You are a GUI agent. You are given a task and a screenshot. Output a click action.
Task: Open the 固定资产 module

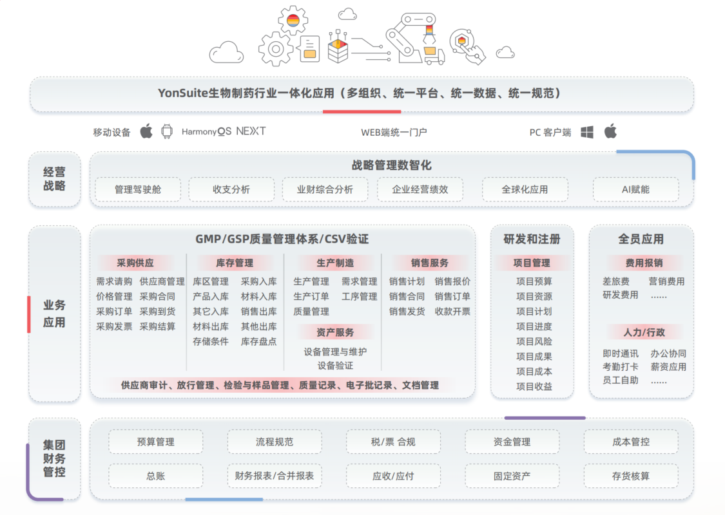(512, 476)
